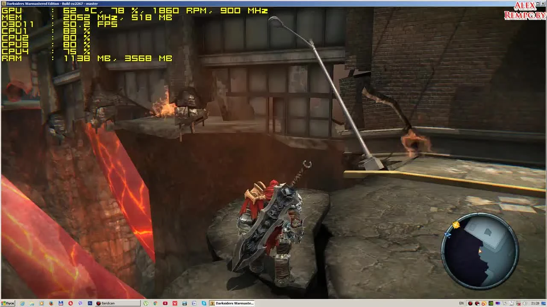
Task: Open the Windows Explorer folder icon
Action: [x=32, y=303]
